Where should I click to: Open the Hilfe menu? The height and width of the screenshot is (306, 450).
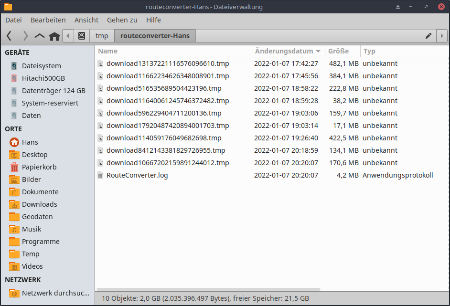tap(153, 20)
